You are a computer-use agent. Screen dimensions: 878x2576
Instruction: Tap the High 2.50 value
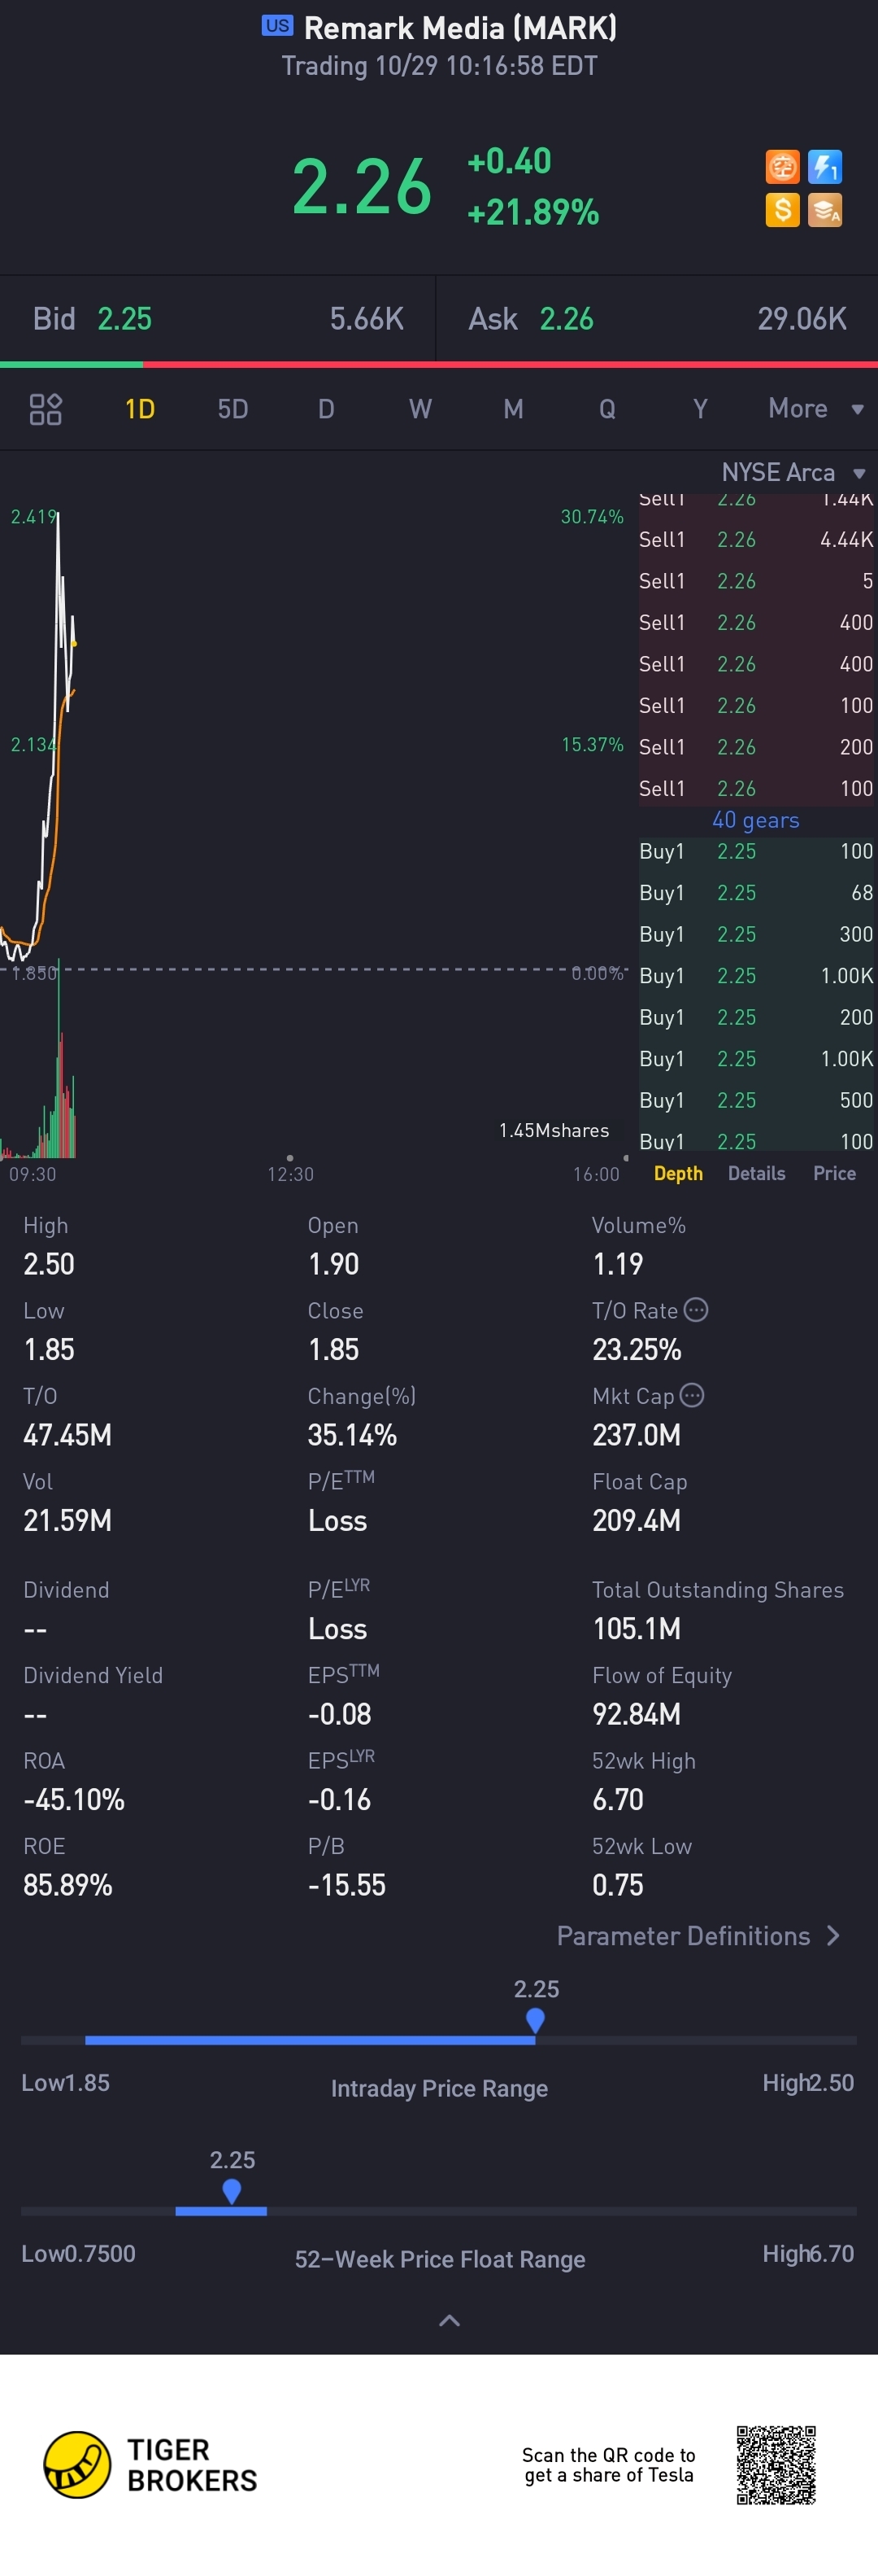click(49, 1264)
